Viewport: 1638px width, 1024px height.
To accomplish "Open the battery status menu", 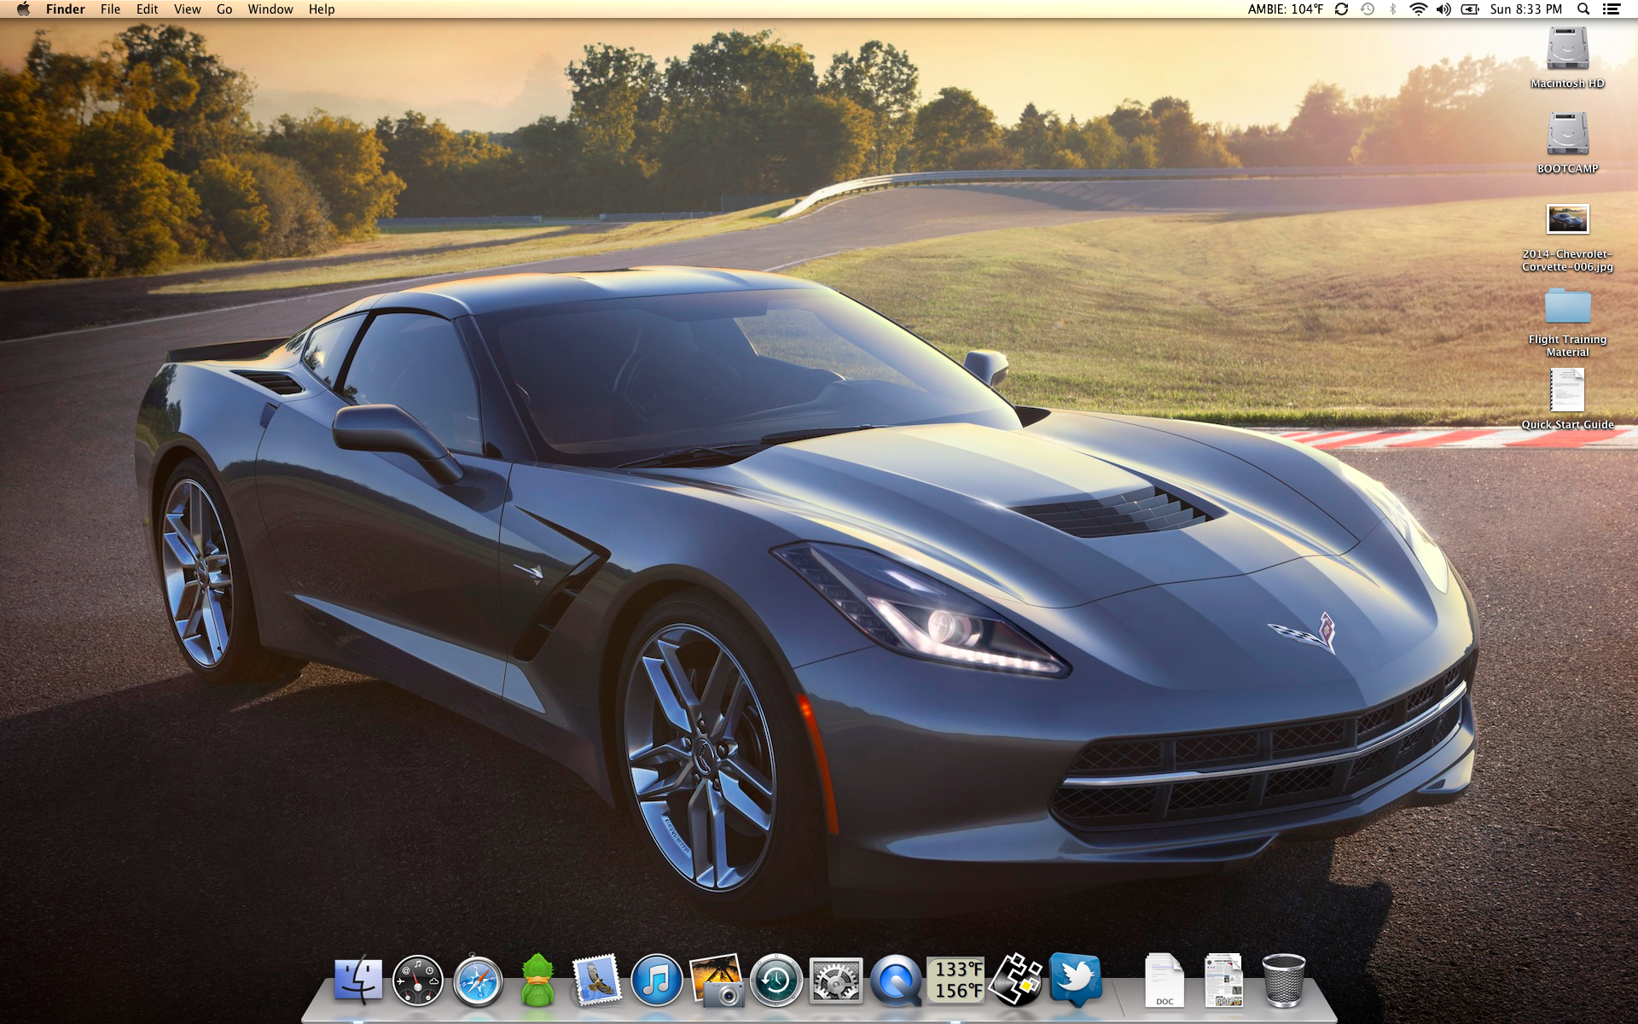I will 1470,9.
